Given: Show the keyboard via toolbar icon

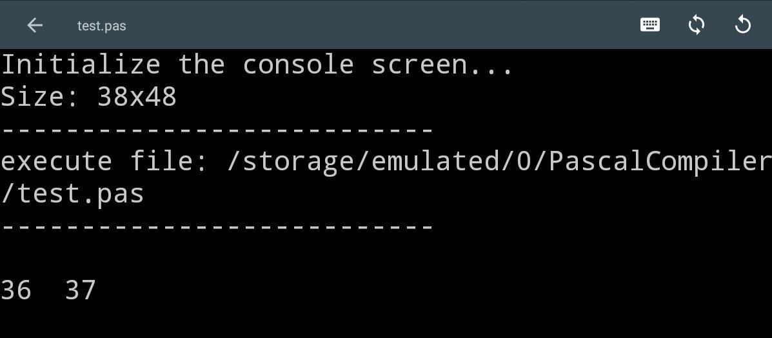Looking at the screenshot, I should (x=649, y=25).
